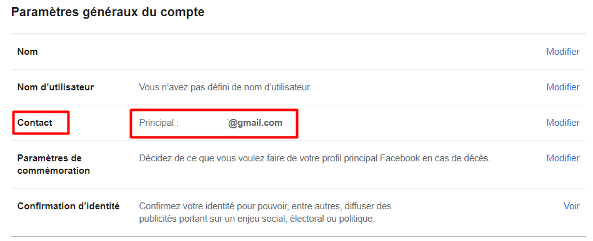Click the 'publicités portant sur un enjeu' text line

[x=257, y=219]
